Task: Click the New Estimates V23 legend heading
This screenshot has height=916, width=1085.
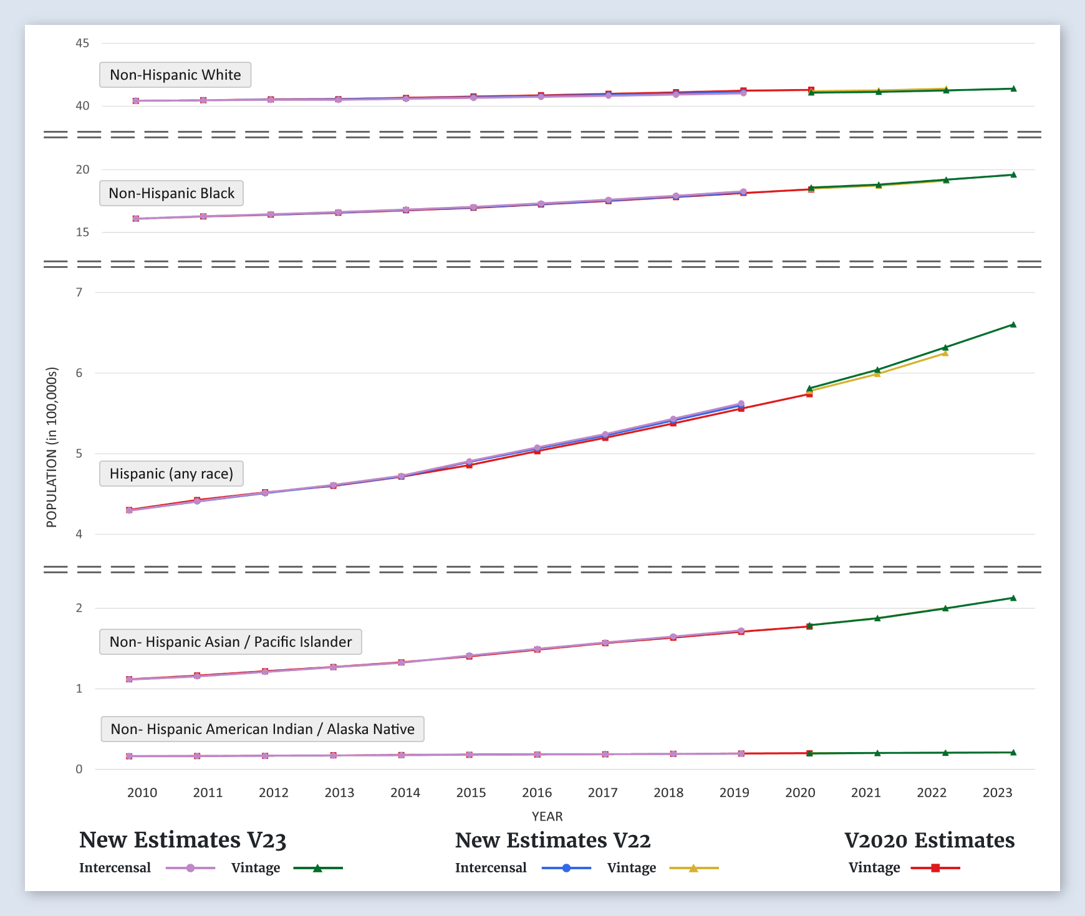Action: [183, 840]
